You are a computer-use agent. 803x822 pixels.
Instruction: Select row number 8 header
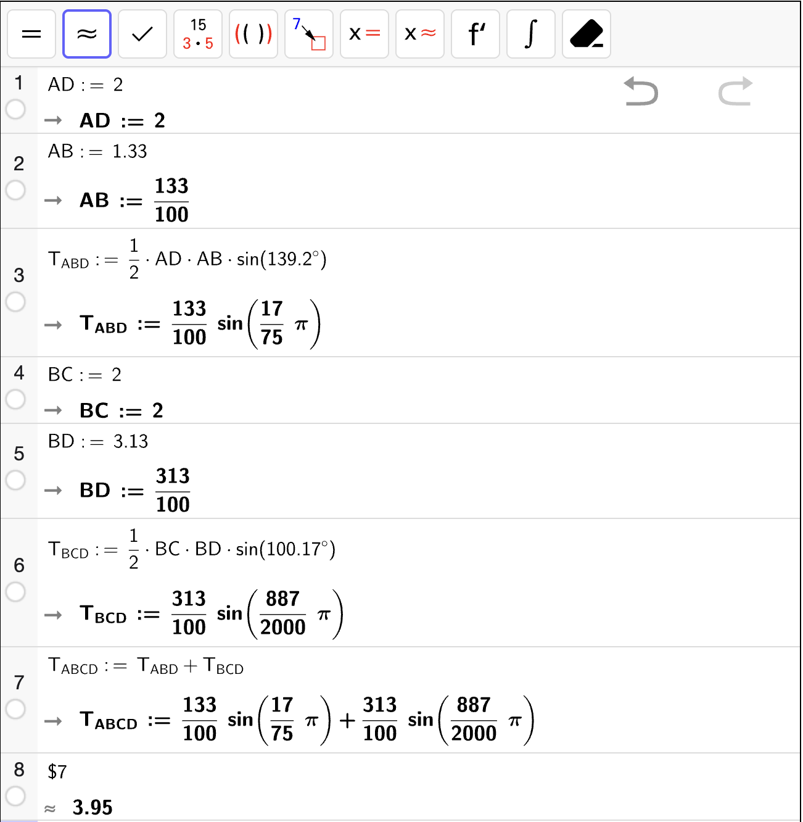19,769
